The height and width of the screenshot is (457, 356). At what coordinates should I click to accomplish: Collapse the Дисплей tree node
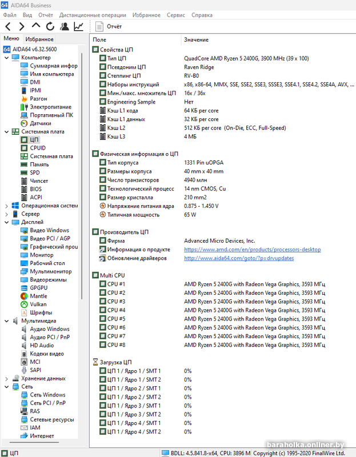click(x=6, y=222)
